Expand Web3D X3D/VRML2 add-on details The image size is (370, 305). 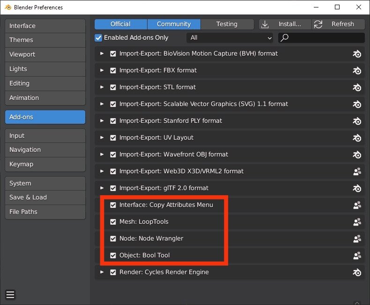point(102,171)
